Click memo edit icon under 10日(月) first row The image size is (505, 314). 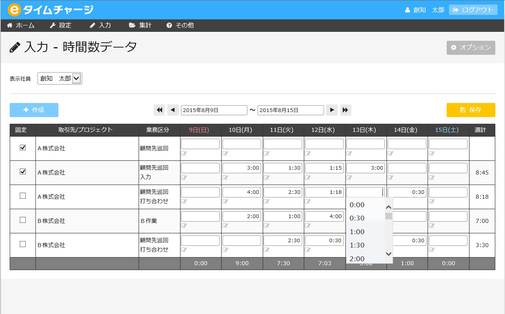pyautogui.click(x=225, y=153)
